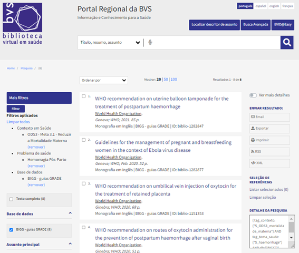This screenshot has width=299, height=253.
Task: Check the Texto completo (8) checkbox
Action: pos(11,199)
